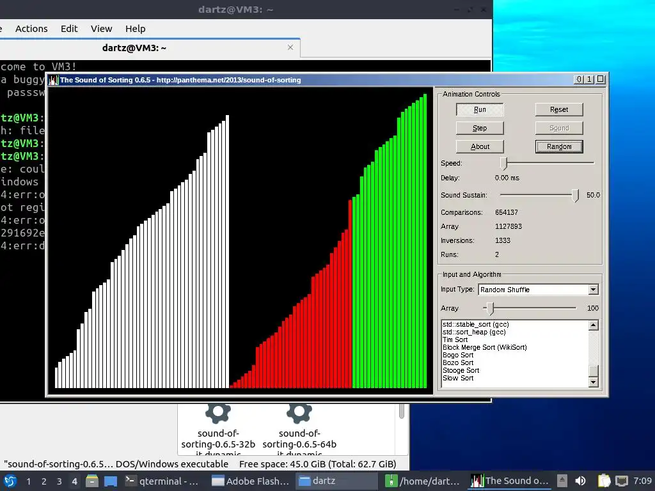
Task: Switch to qterminal taskbar entry
Action: coord(163,481)
